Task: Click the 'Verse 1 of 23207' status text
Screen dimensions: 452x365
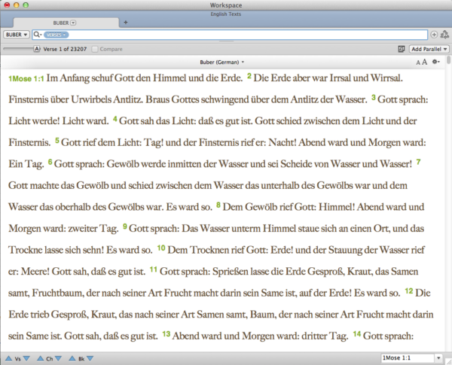Action: [65, 49]
